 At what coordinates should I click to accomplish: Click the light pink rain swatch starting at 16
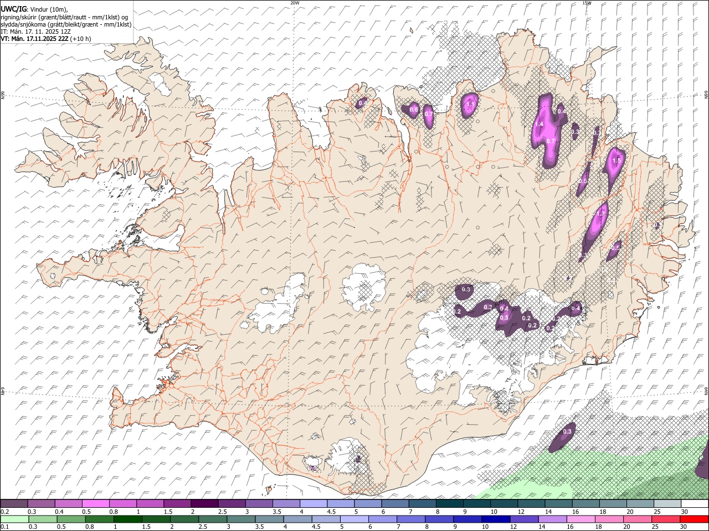point(582,519)
